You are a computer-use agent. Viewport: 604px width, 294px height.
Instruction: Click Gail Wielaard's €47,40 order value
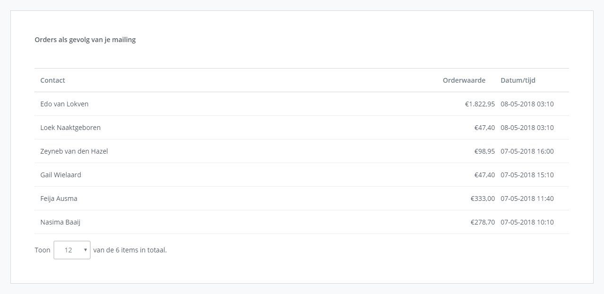click(485, 175)
